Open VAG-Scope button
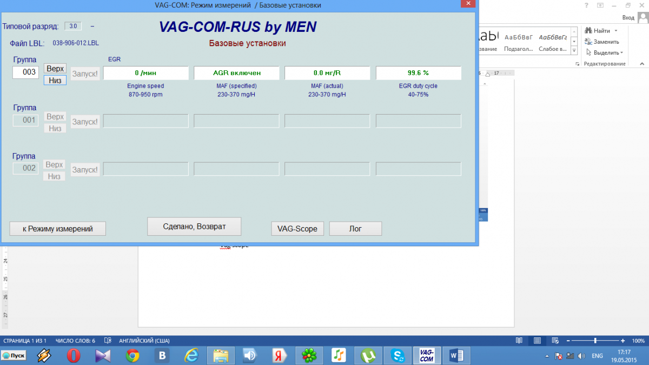Screen dimensions: 649x365 tap(297, 229)
